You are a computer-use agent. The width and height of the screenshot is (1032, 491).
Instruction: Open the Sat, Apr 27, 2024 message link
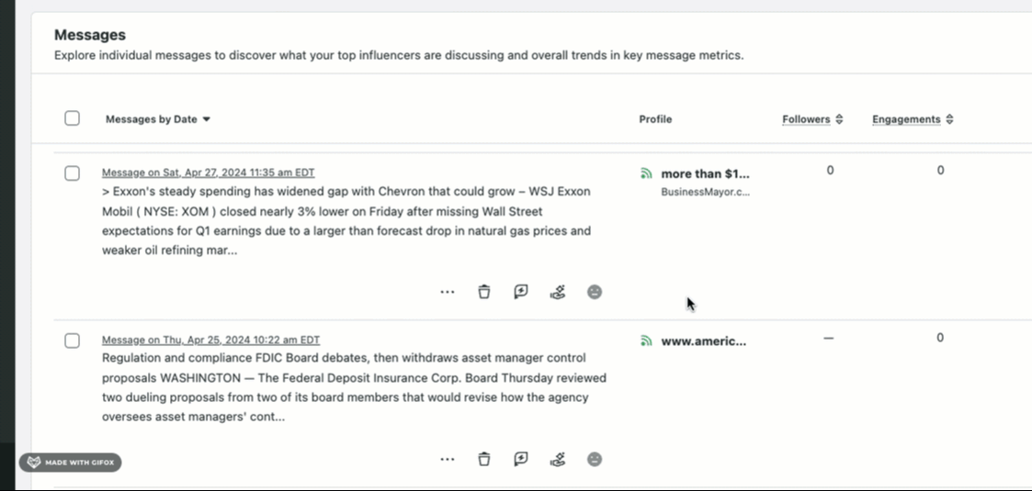click(x=209, y=173)
